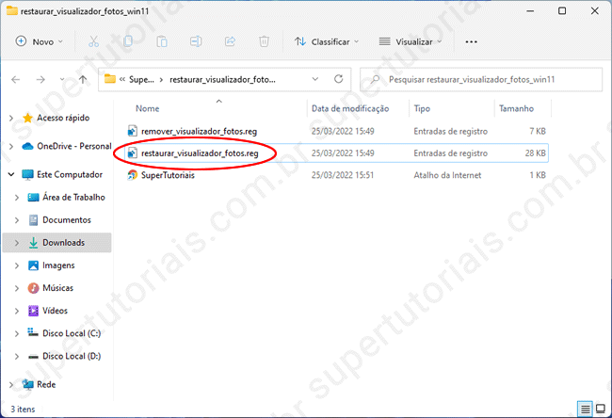Viewport: 612px width, 418px height.
Task: Expand the Acesso rápido section
Action: [10, 118]
